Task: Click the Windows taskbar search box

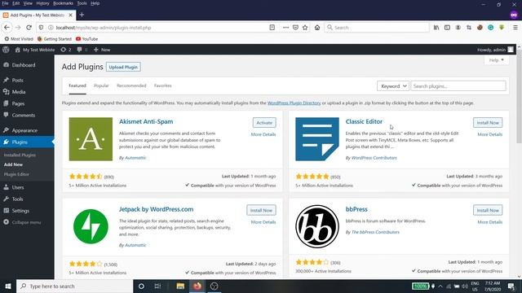Action: click(74, 286)
